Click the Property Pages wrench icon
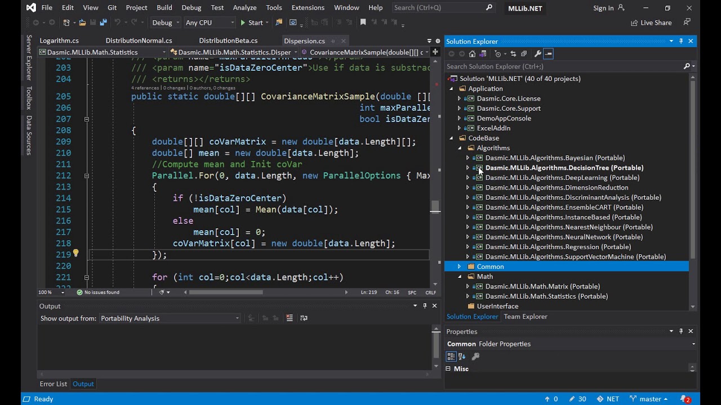The height and width of the screenshot is (405, 721). tap(475, 357)
